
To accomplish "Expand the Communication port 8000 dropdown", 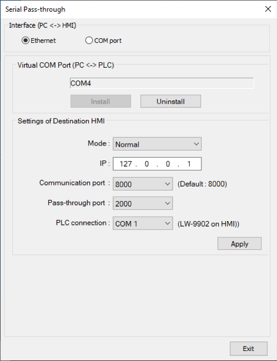I will [143, 184].
